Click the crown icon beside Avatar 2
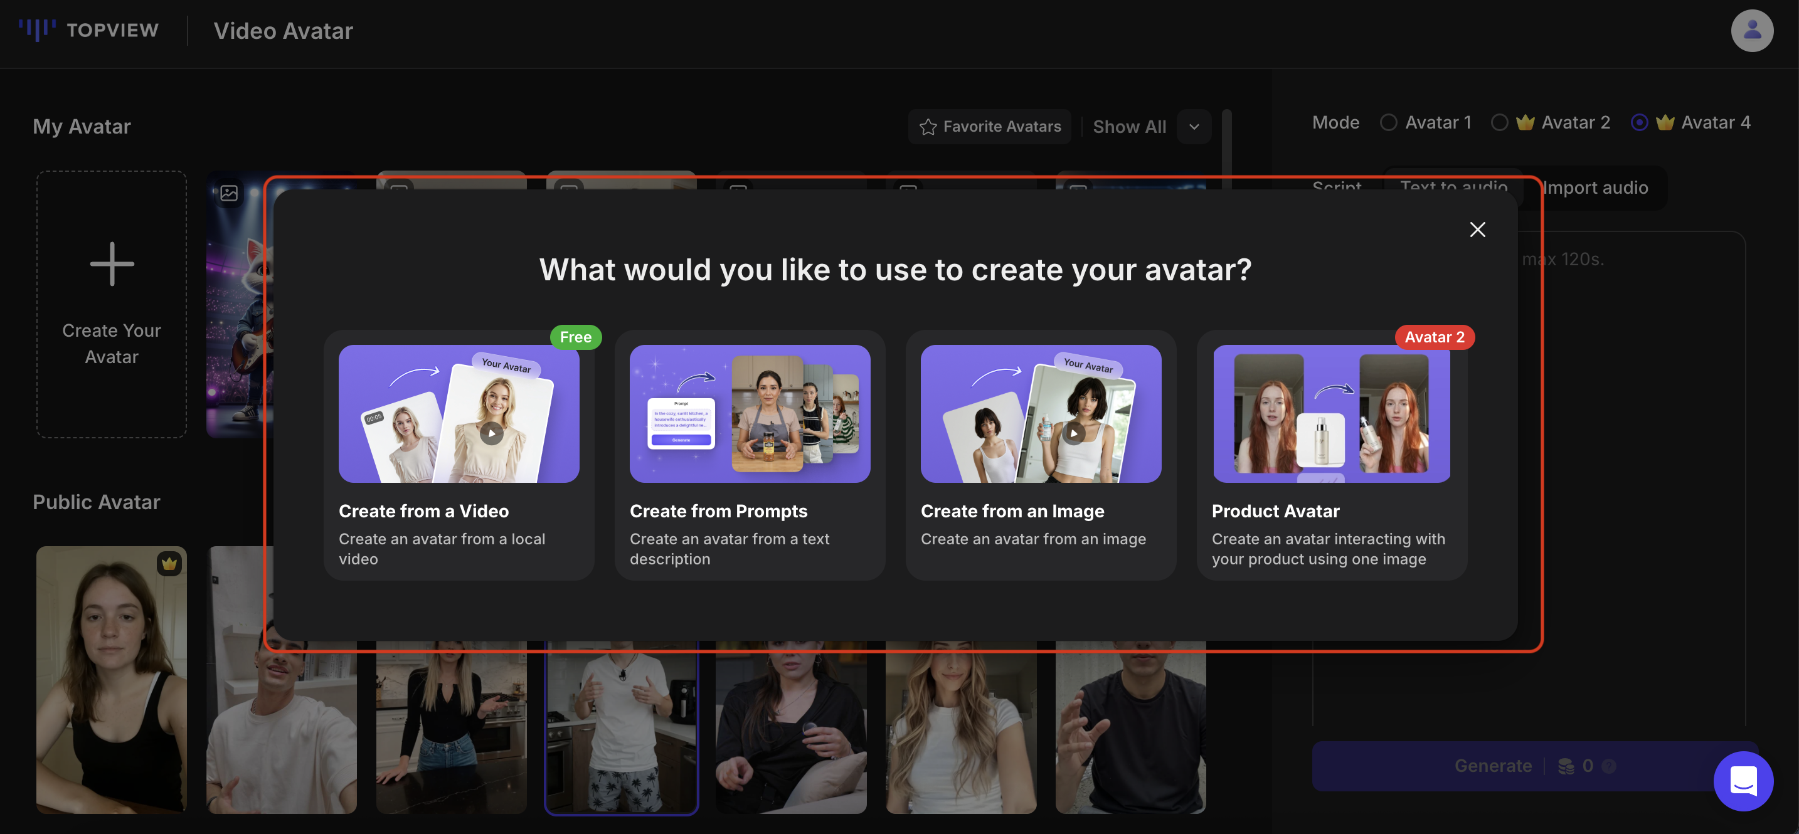 [x=1527, y=122]
